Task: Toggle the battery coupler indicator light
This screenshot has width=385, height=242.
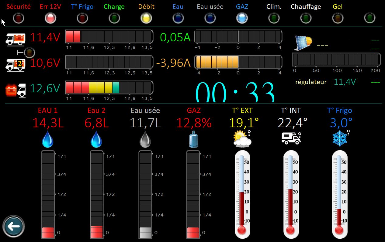Action: click(29, 53)
